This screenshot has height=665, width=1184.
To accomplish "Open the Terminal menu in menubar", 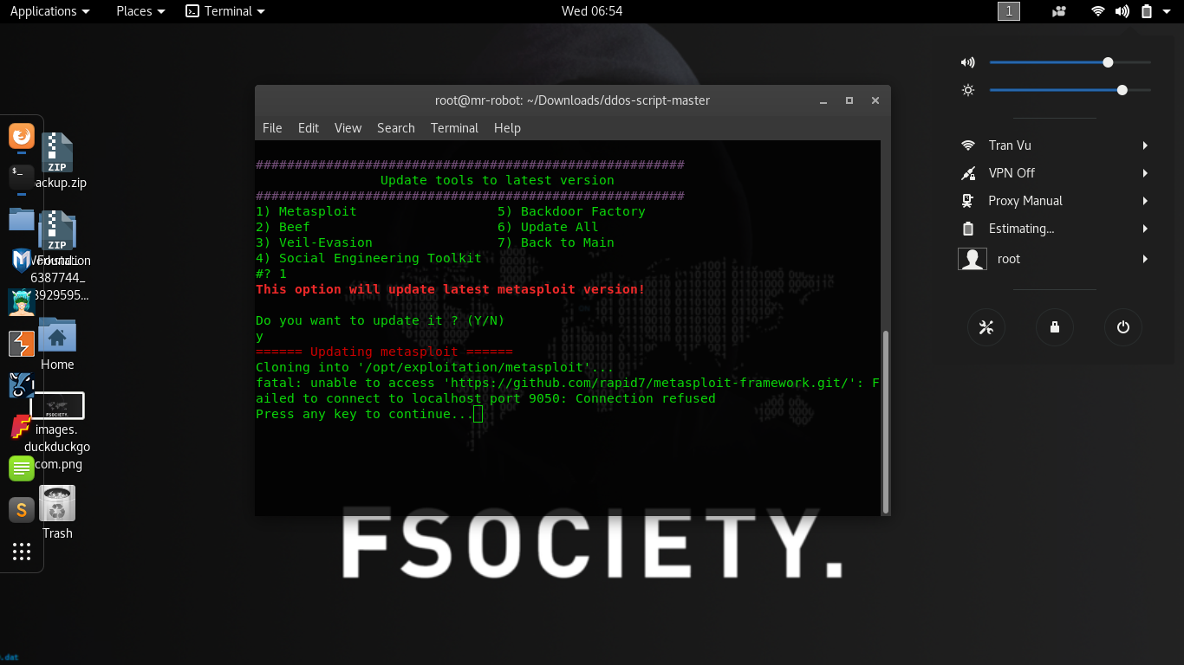I will click(454, 127).
